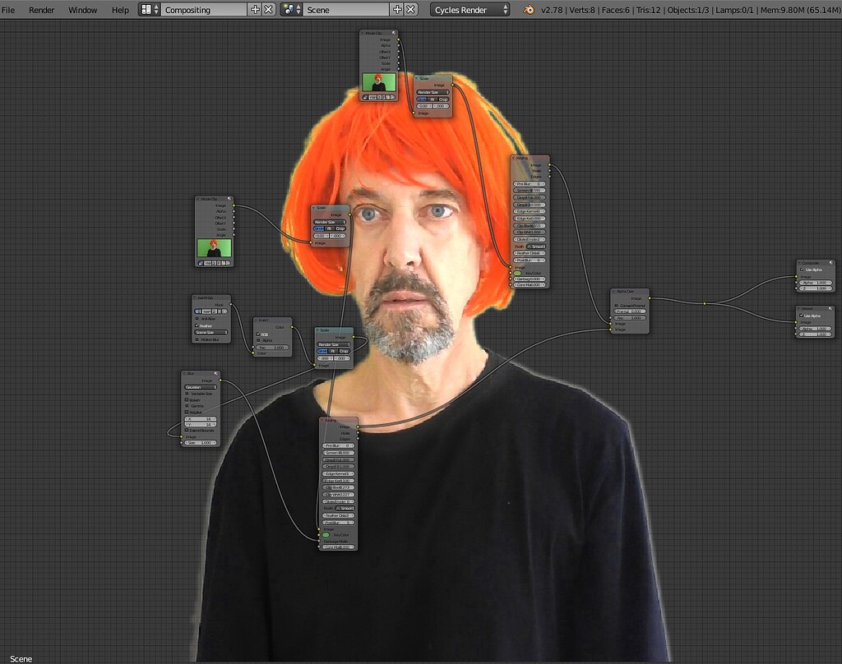Click Image output socket of Alpha Over node
This screenshot has width=842, height=664.
pos(650,298)
